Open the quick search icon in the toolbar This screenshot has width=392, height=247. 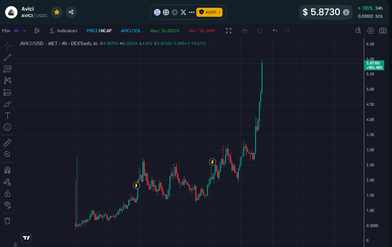[359, 31]
